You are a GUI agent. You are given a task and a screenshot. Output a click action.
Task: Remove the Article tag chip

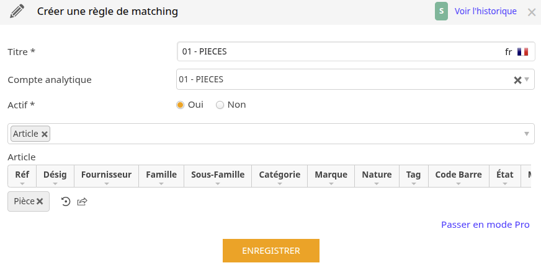(x=45, y=134)
